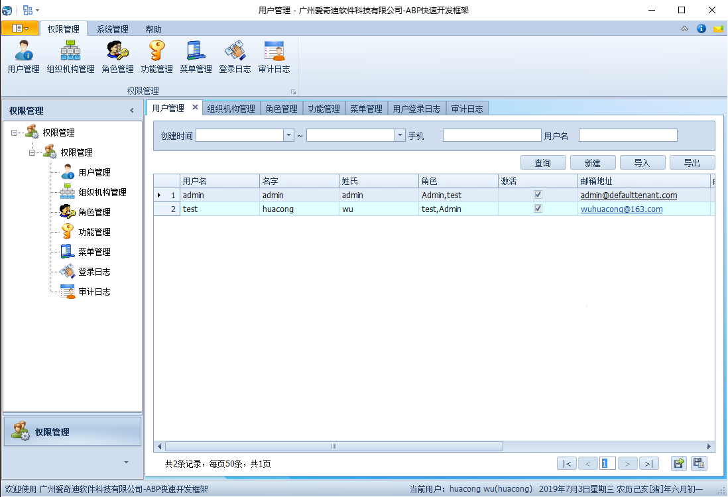Screen dimensions: 728x497
Task: Switch to the 组织机构管理 document tab
Action: [231, 109]
